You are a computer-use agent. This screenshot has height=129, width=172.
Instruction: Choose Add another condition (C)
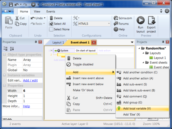(x=142, y=72)
